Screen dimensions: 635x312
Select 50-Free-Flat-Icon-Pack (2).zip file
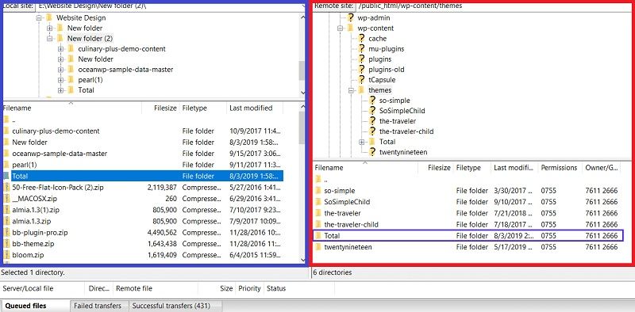(143, 188)
